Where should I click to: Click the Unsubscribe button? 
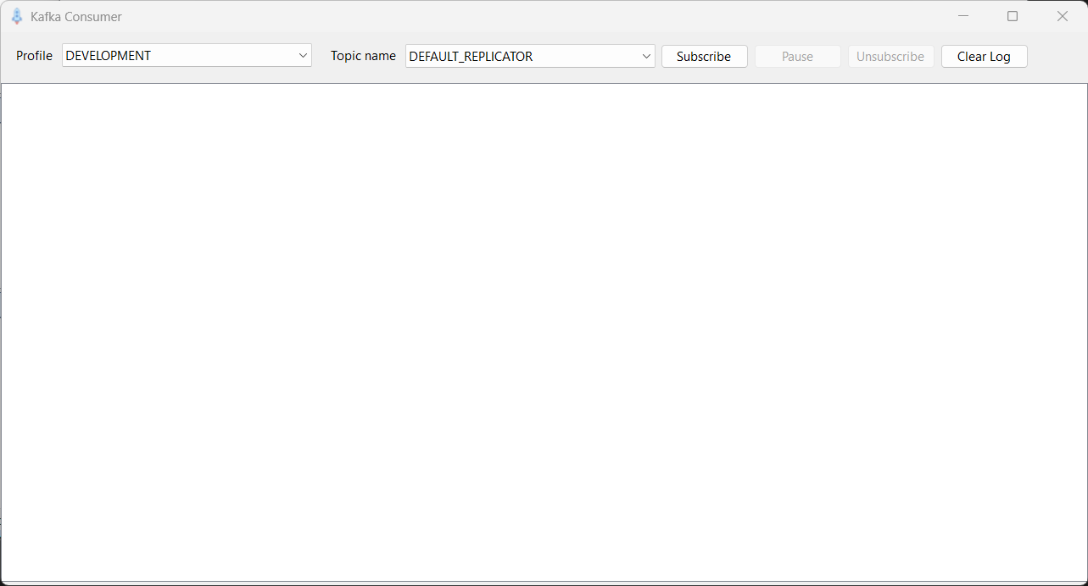pos(890,56)
